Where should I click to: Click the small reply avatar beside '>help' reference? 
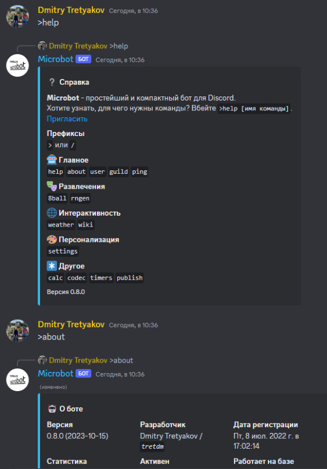(x=42, y=46)
